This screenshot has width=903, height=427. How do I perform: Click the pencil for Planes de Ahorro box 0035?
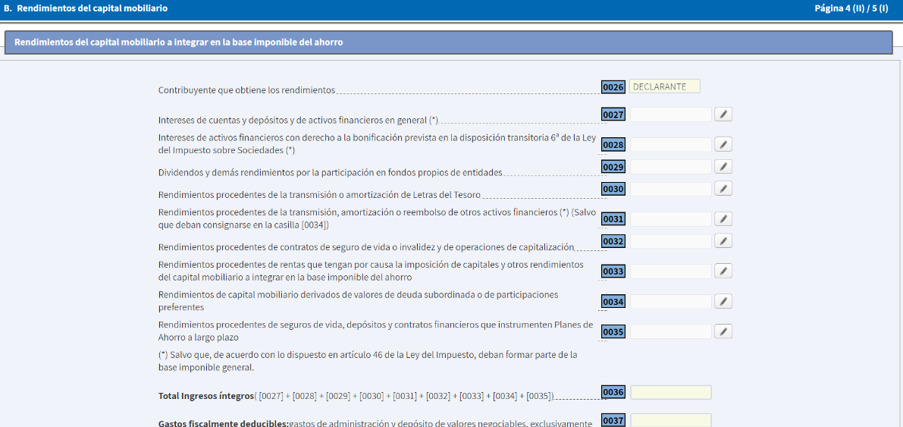click(x=723, y=331)
